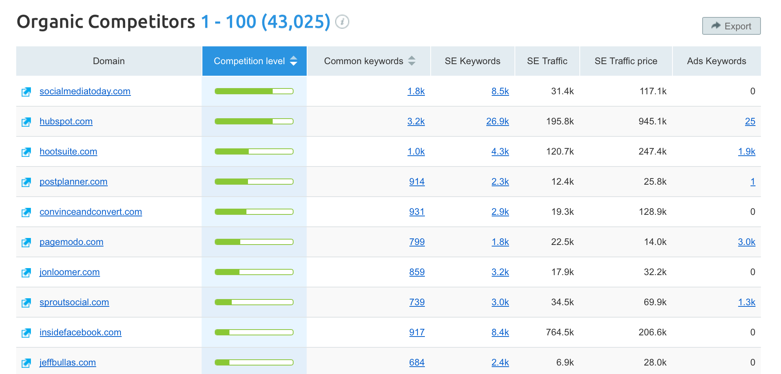Sort by Common keywords column

coord(369,61)
